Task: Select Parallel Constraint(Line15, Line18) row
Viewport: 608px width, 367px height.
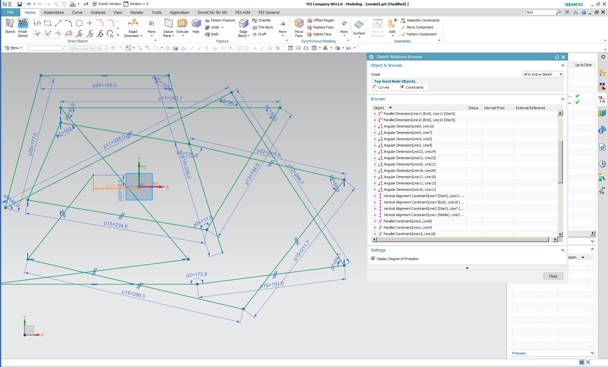Action: click(419, 234)
